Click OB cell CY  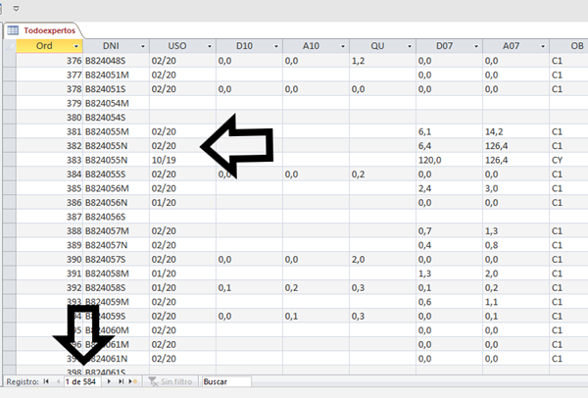pyautogui.click(x=568, y=160)
